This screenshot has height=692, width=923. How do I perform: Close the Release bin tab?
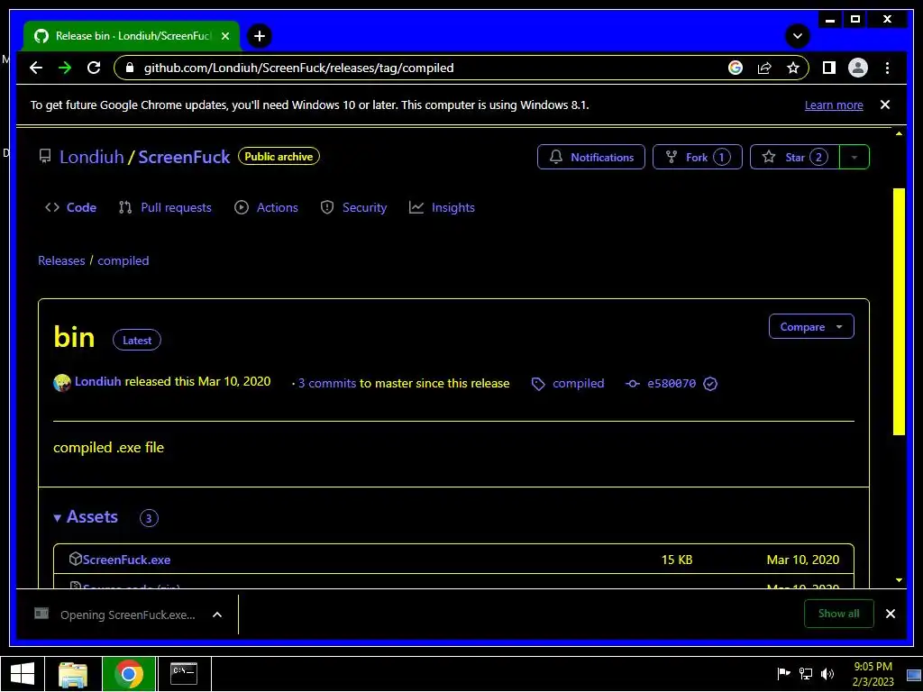click(x=224, y=36)
